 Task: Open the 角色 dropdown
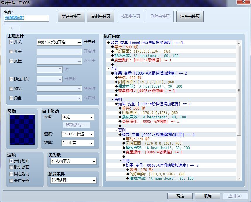[59, 98]
